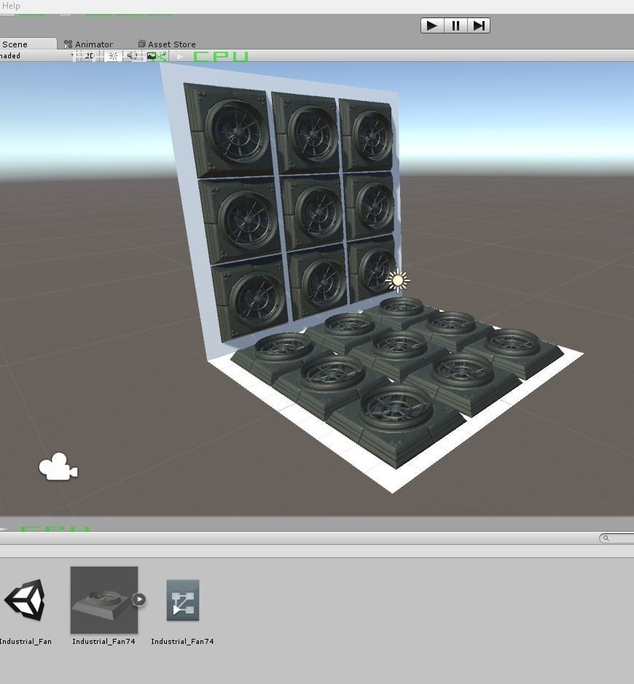Select the Industrial_Fan74 model thumbnail
The height and width of the screenshot is (684, 634).
click(x=104, y=600)
